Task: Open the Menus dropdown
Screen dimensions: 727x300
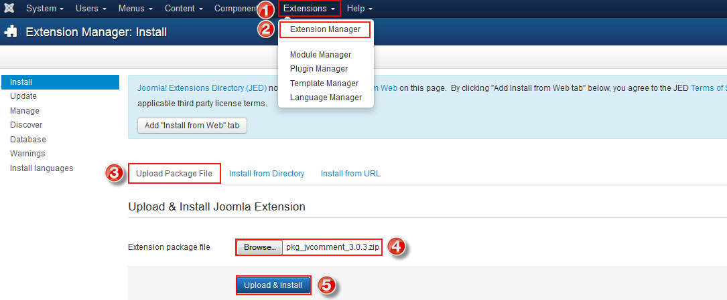Action: pos(135,9)
